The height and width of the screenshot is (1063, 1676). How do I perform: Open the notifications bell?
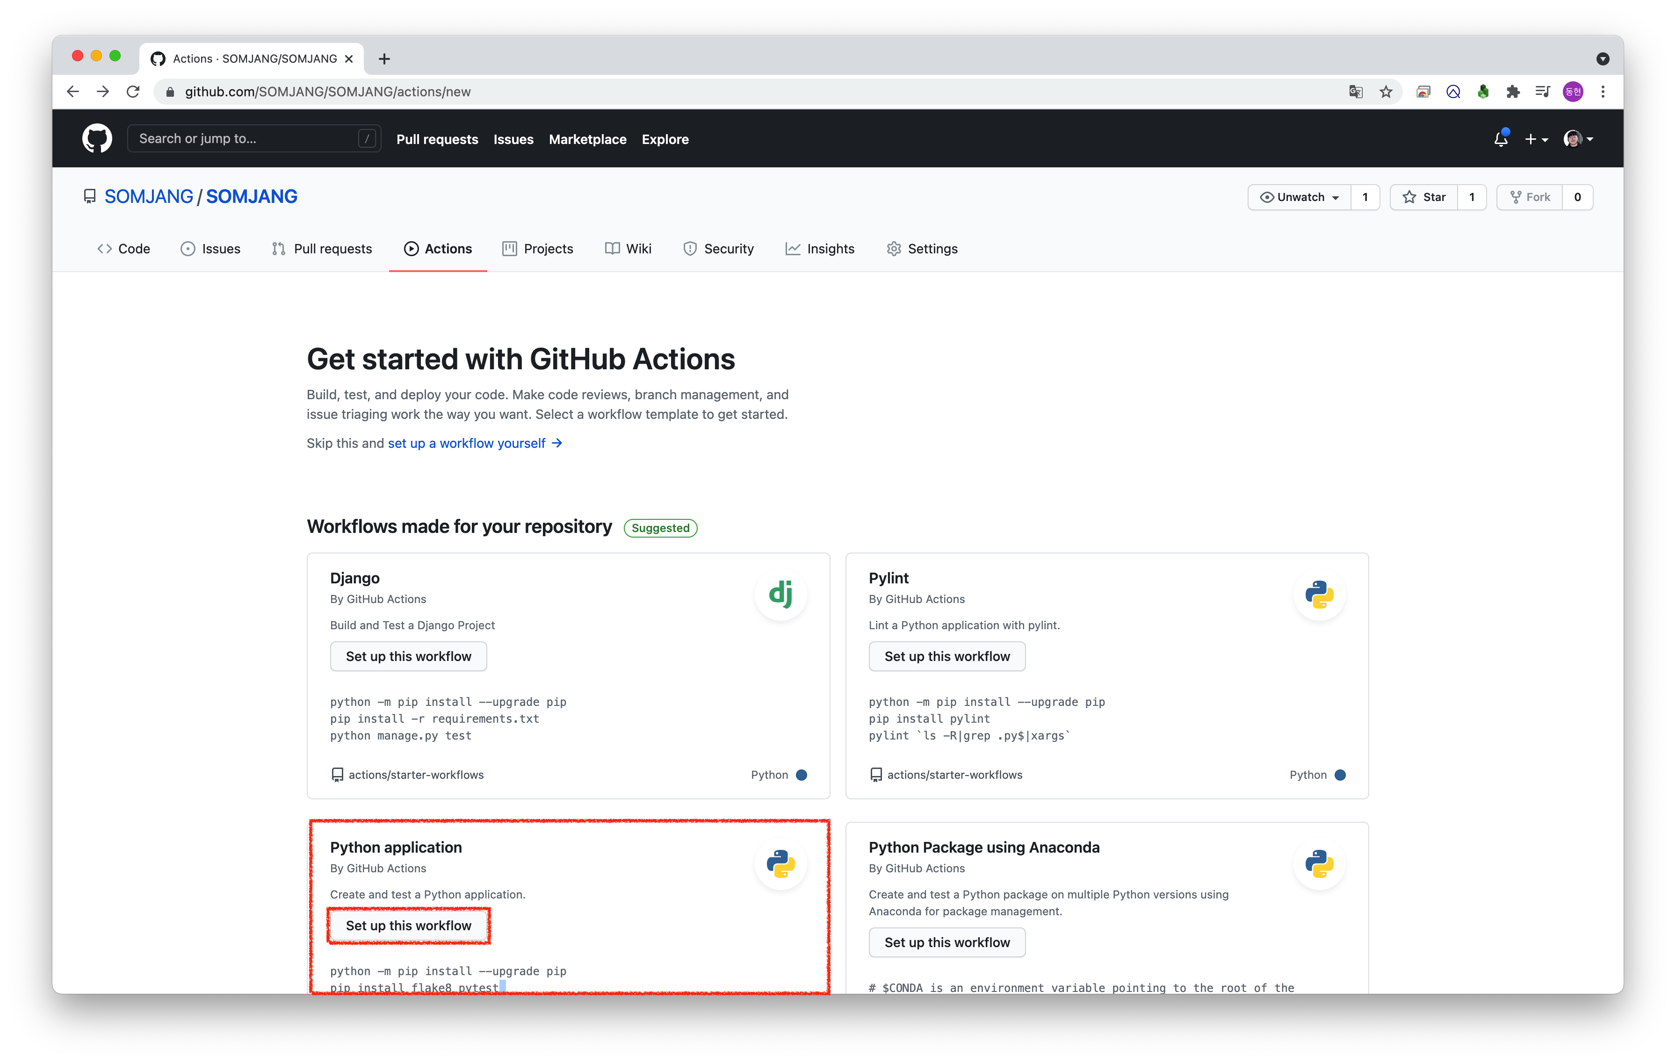click(1501, 139)
